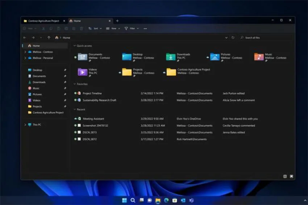Open the View dropdown menu

point(113,29)
